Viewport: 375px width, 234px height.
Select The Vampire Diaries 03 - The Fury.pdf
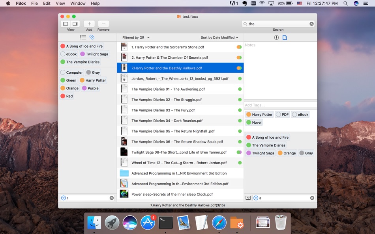[163, 110]
